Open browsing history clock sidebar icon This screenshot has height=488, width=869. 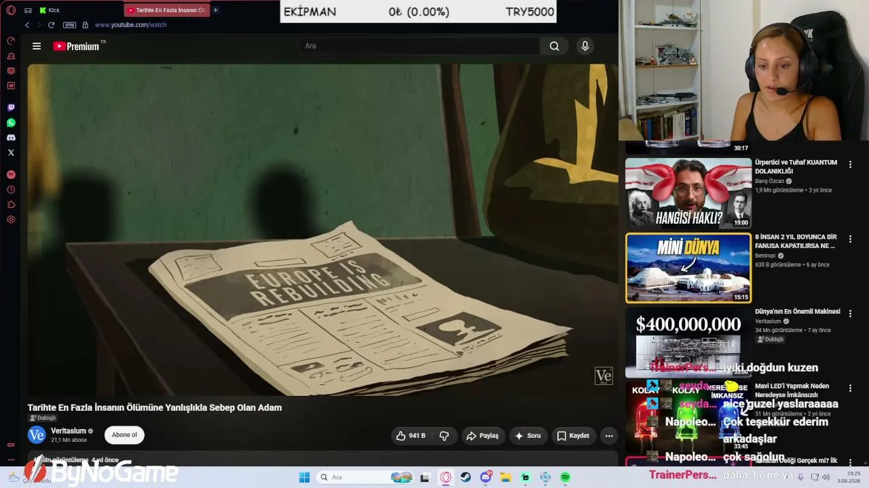(11, 190)
